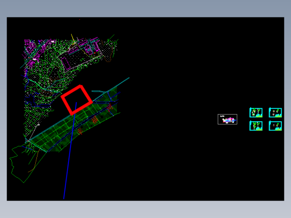
Task: Select the lower-left cyan-framed sheet thumbnail
Action: point(256,126)
